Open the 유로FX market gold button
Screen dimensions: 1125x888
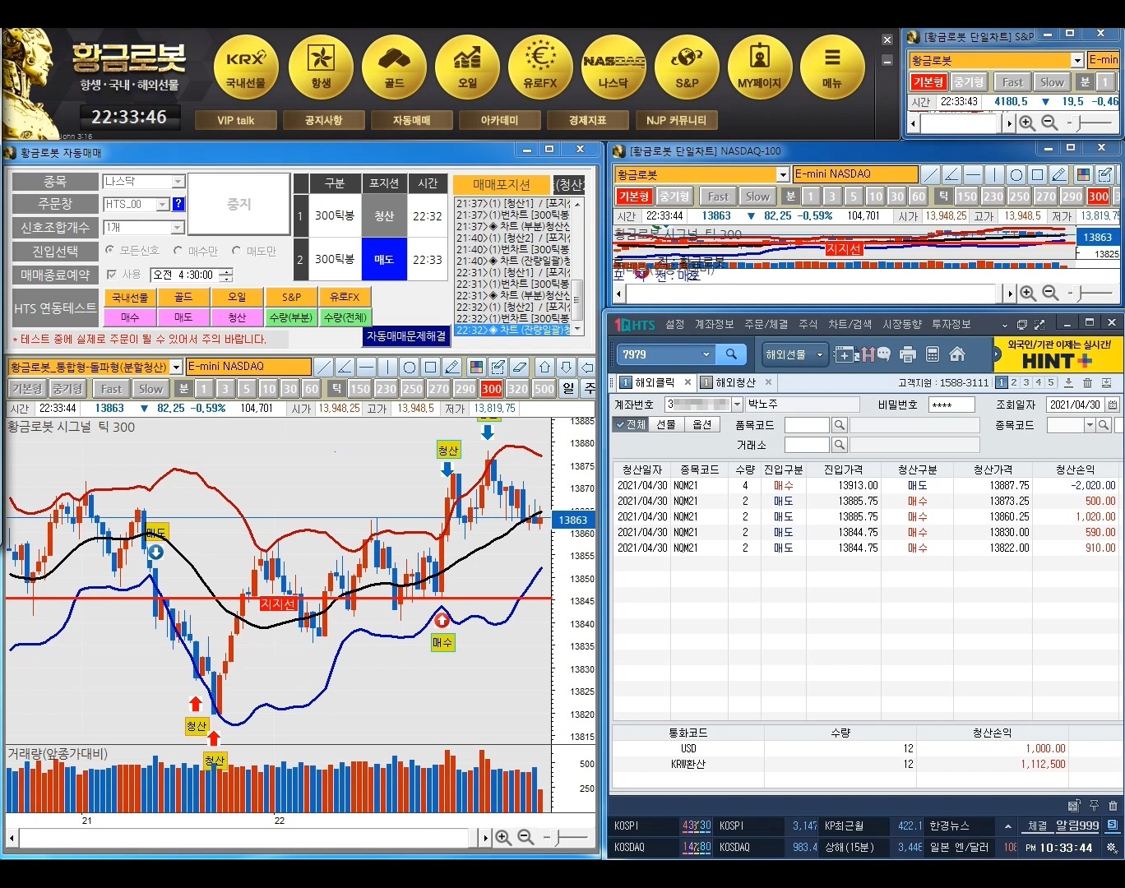pyautogui.click(x=540, y=67)
